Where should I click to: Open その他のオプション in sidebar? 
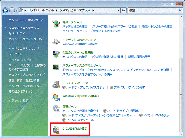[21, 92]
